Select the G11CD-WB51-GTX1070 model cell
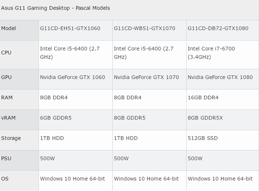 click(x=144, y=29)
